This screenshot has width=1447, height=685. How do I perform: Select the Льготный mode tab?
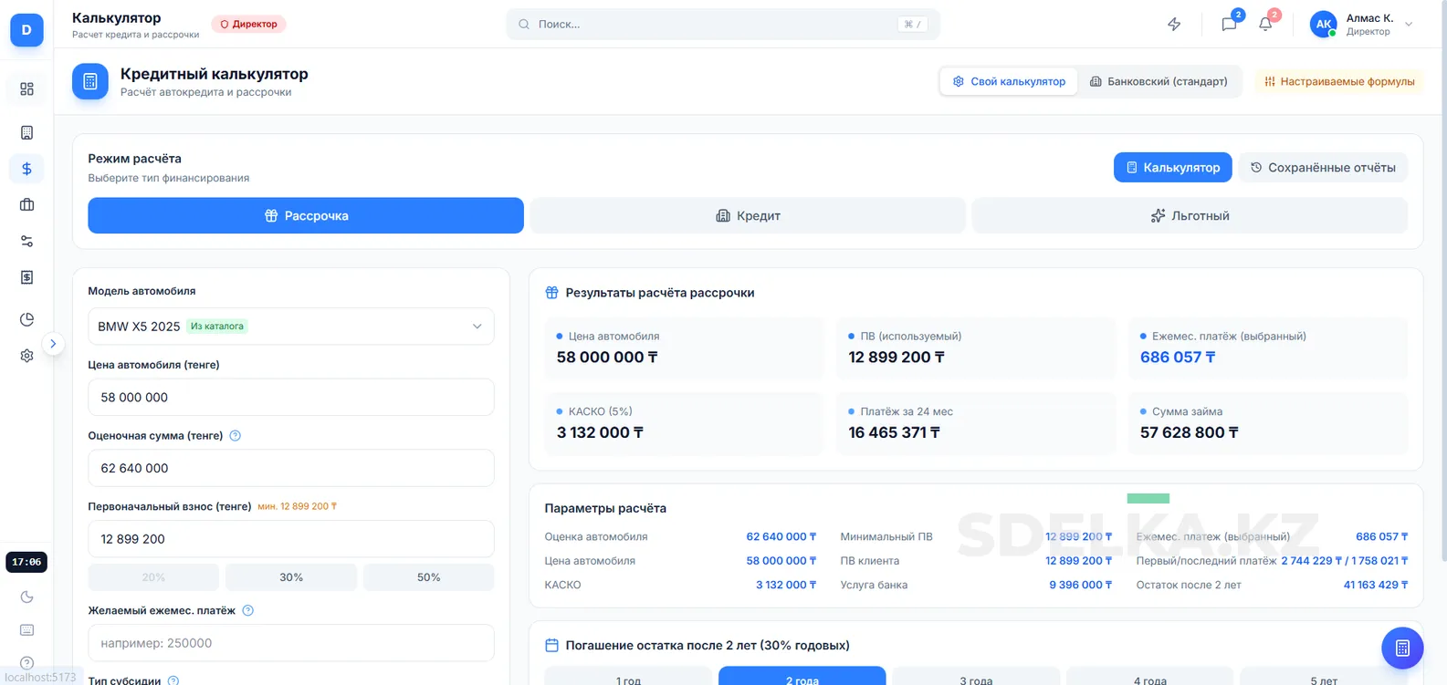click(1190, 216)
